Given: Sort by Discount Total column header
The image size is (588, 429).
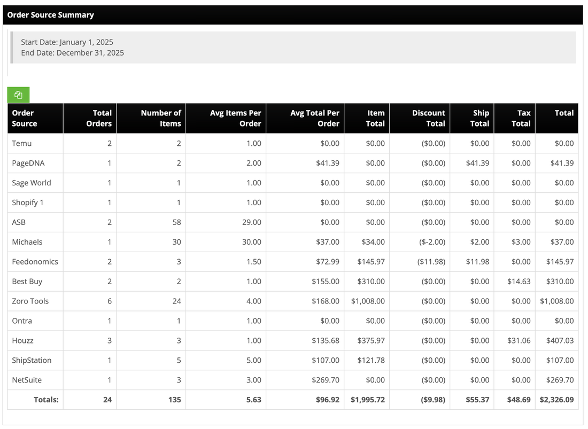Looking at the screenshot, I should coord(420,119).
